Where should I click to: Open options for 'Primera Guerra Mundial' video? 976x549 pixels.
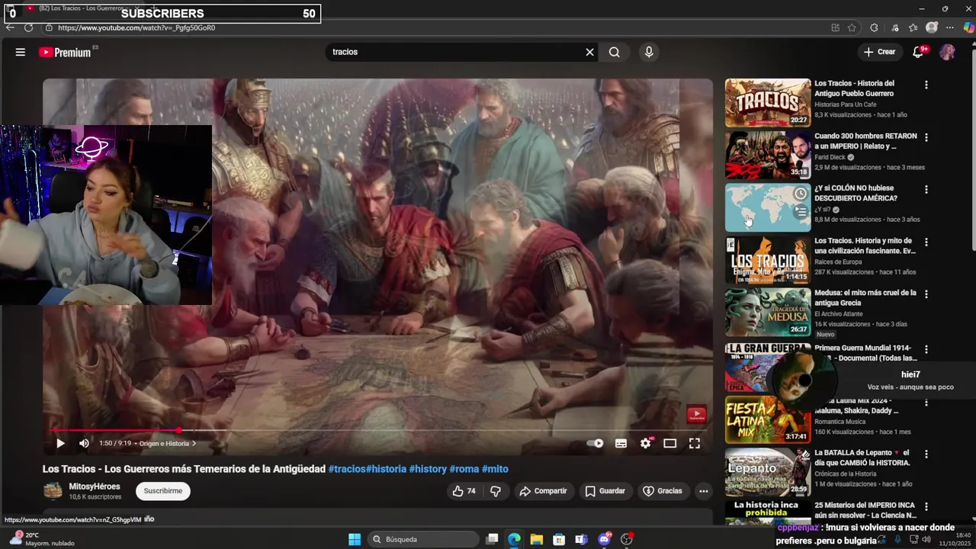[926, 348]
